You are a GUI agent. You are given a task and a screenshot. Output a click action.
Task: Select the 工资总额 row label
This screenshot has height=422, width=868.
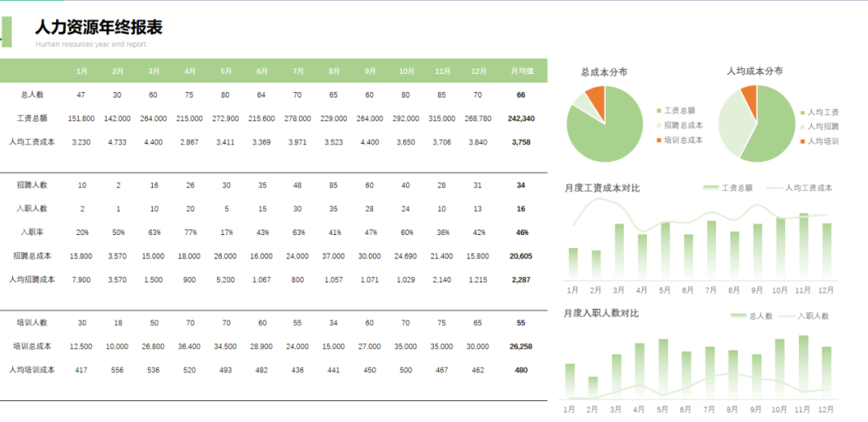(32, 118)
